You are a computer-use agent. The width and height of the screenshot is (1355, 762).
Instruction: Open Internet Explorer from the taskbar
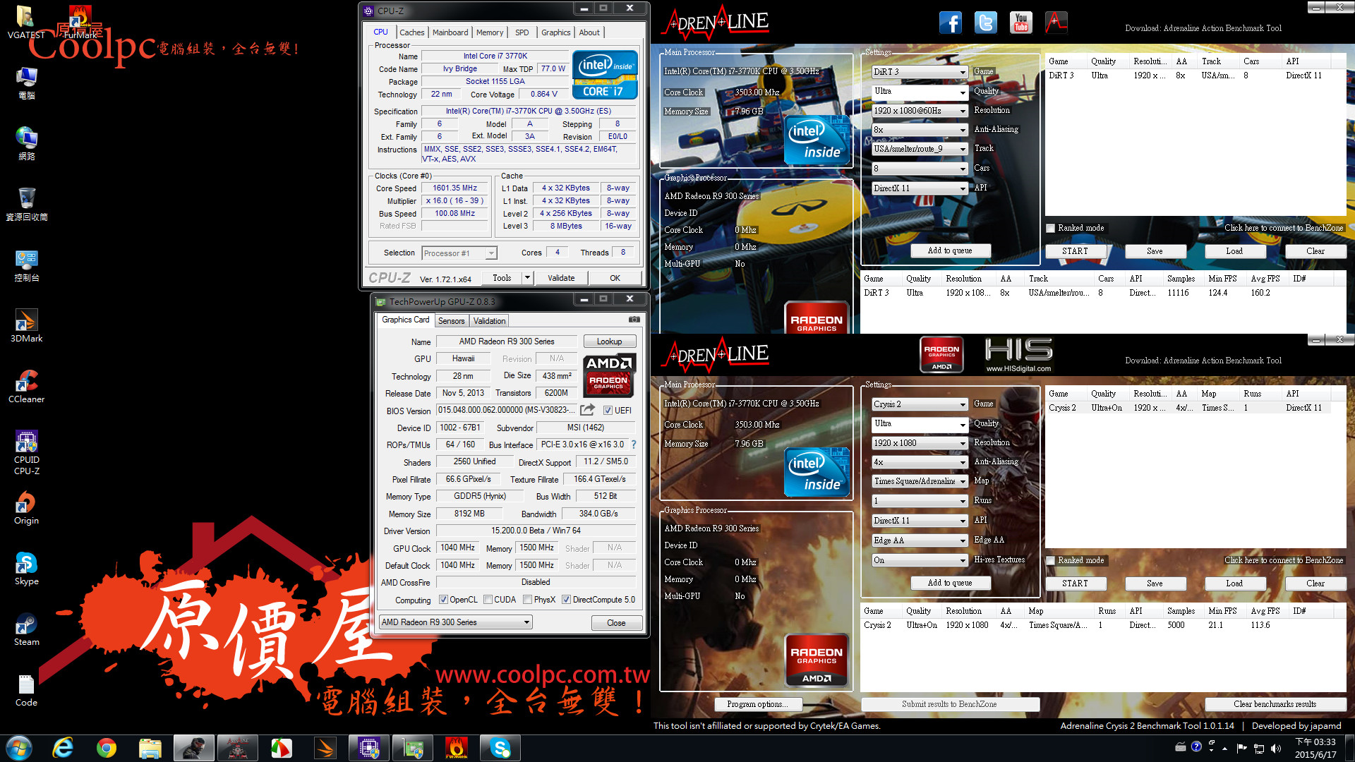[x=63, y=748]
